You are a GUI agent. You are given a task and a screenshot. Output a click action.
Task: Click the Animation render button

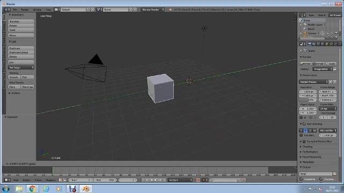tap(318, 64)
